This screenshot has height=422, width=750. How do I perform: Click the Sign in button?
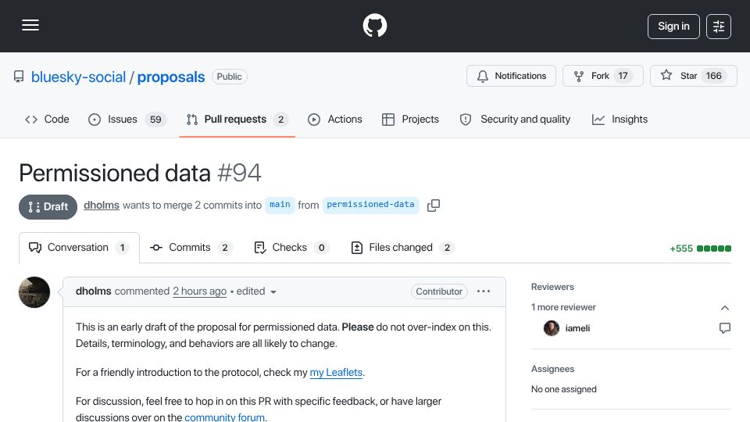click(x=673, y=27)
